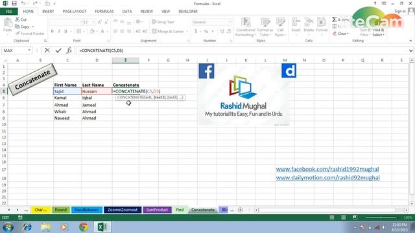Open Internet Explorer from taskbar
Screen dimensions: 415x233
(27, 227)
